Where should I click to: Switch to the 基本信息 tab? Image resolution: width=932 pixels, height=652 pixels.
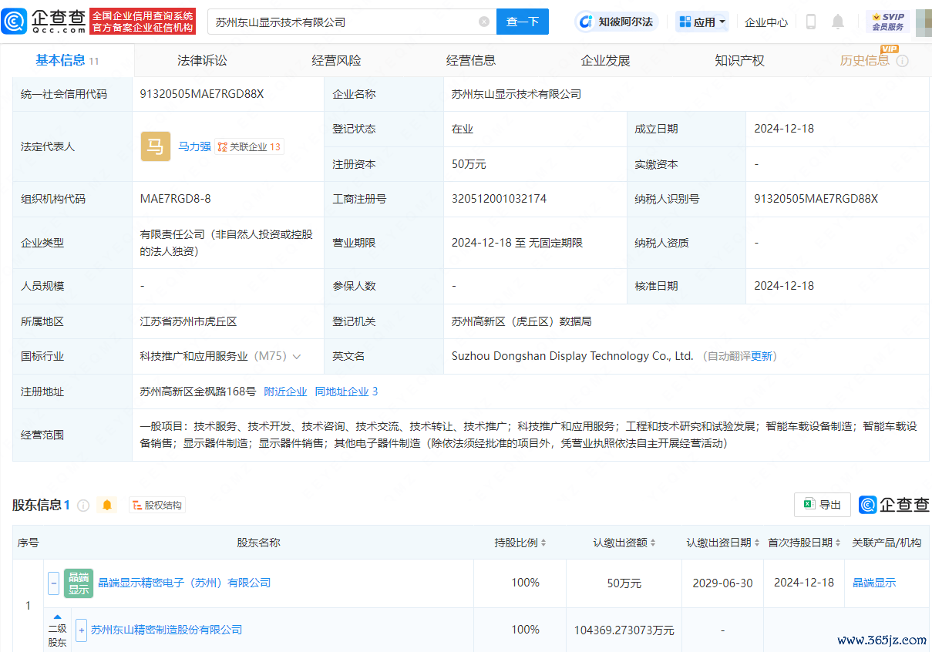[x=67, y=61]
